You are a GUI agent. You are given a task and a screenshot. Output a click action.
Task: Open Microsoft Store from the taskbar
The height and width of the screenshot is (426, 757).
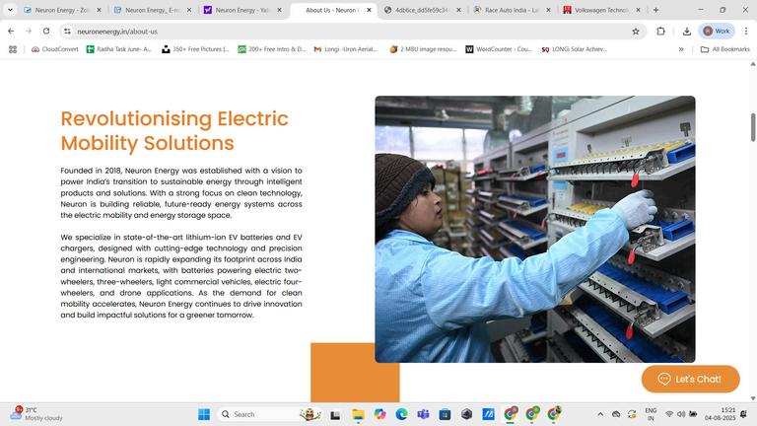pos(445,414)
